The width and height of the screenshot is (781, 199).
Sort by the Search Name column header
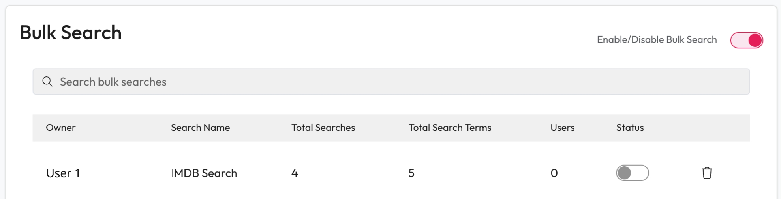pos(200,128)
